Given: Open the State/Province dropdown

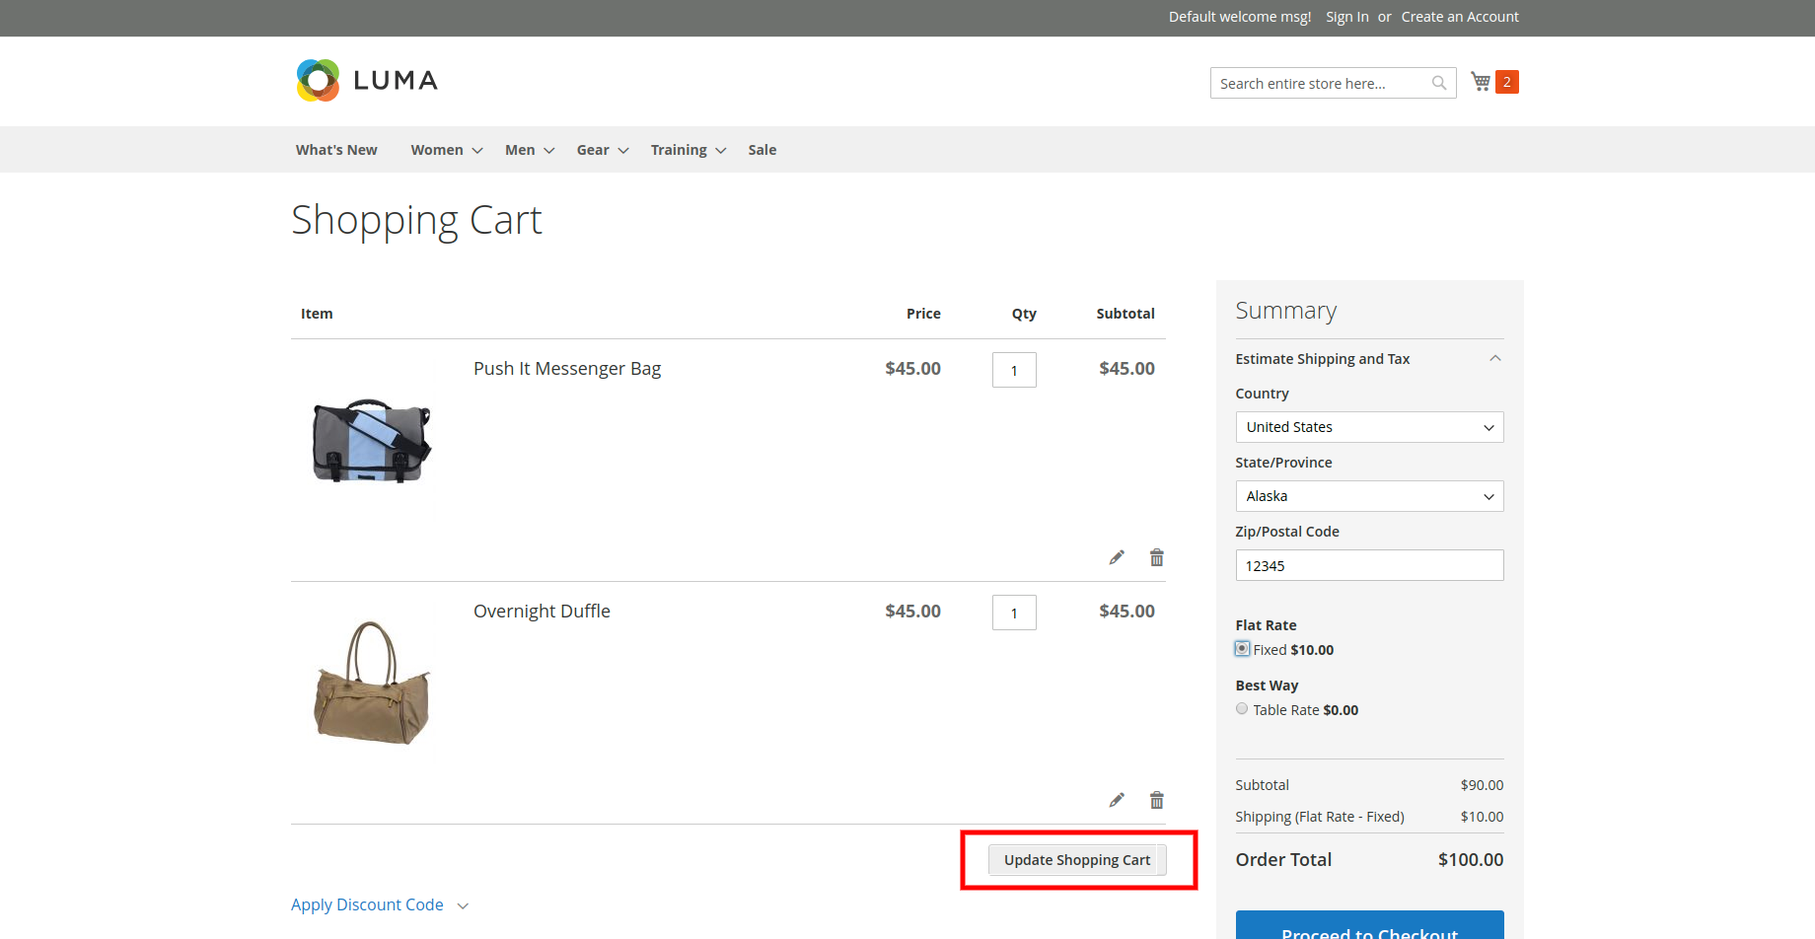Looking at the screenshot, I should (1369, 495).
